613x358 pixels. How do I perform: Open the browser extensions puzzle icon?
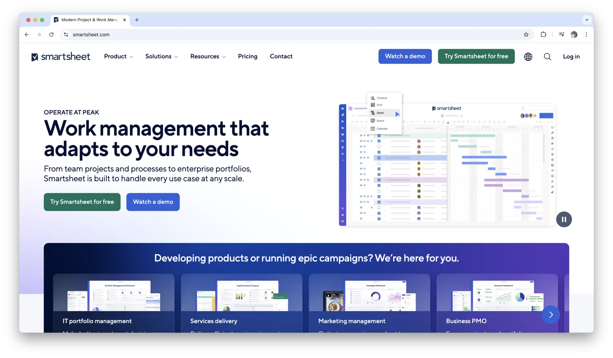tap(543, 34)
